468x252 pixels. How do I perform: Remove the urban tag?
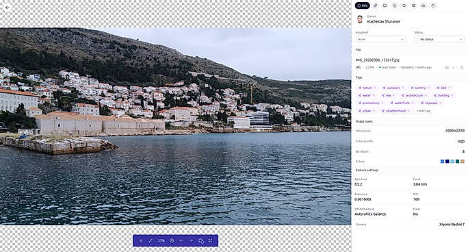(374, 111)
